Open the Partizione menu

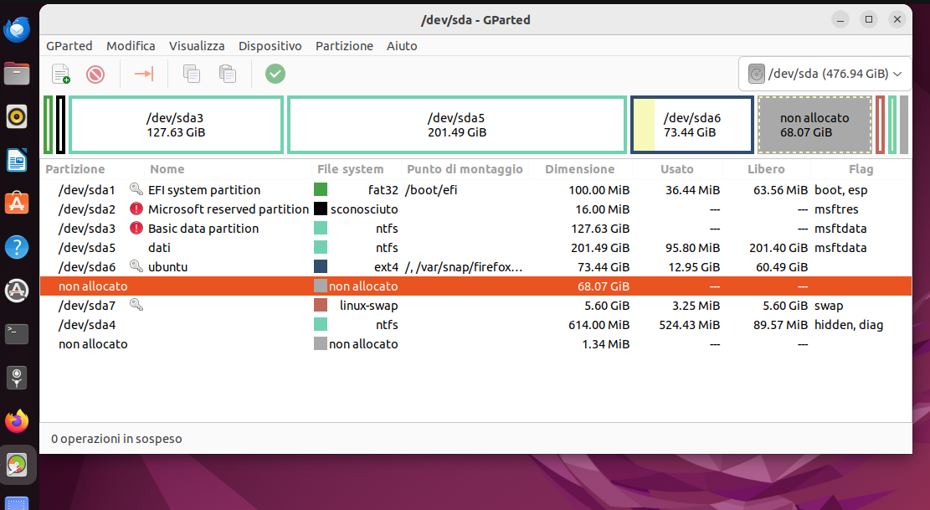point(344,46)
